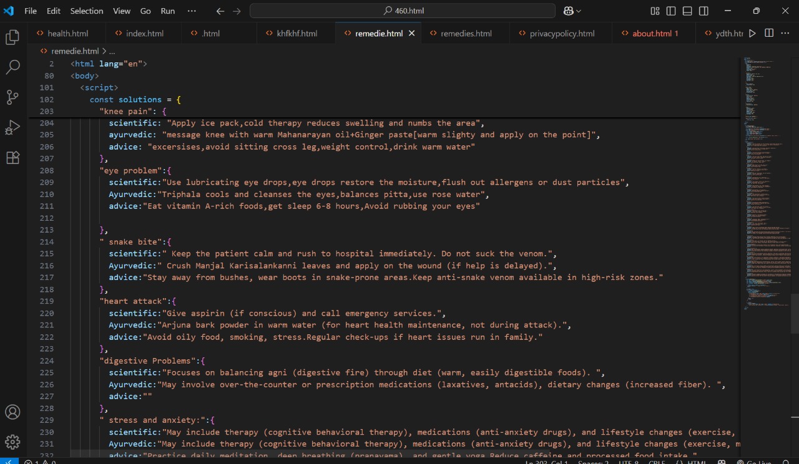Click the line 'advice:"Stay away from bushes'
Screen dimensions: 799x464
pos(386,277)
